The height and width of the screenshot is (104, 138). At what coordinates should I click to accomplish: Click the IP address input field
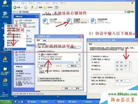coord(123,63)
